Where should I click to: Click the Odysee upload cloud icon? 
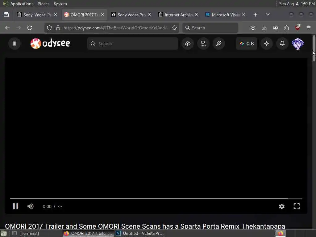[187, 44]
